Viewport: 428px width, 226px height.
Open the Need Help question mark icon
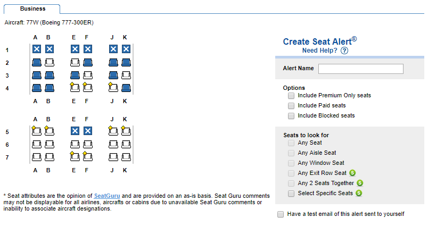tap(344, 51)
